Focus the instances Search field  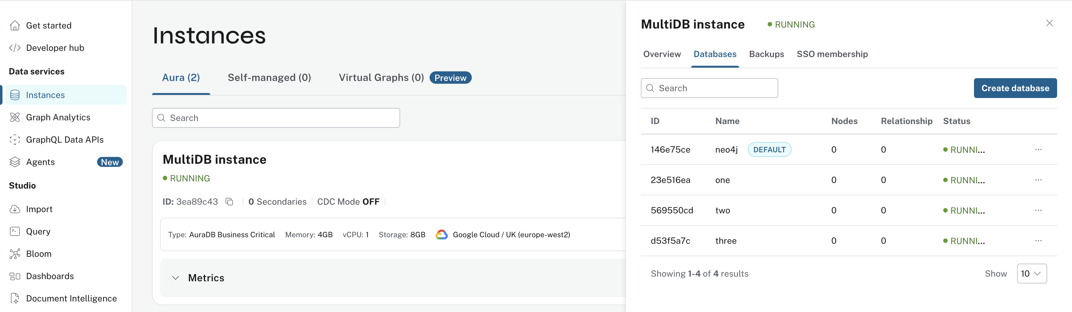tap(276, 118)
